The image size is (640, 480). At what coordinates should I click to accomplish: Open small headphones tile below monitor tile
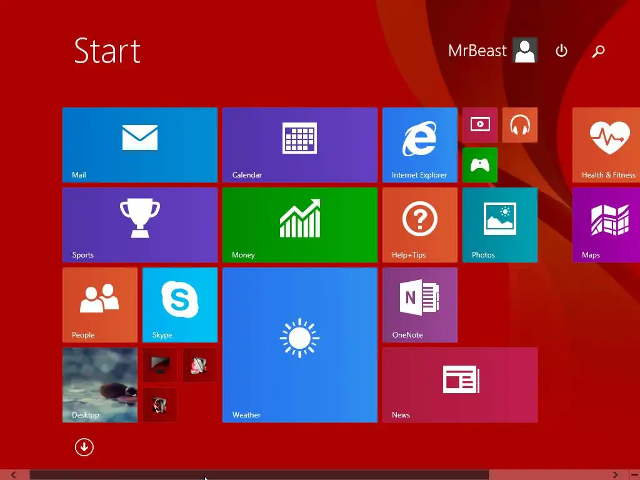click(x=160, y=405)
